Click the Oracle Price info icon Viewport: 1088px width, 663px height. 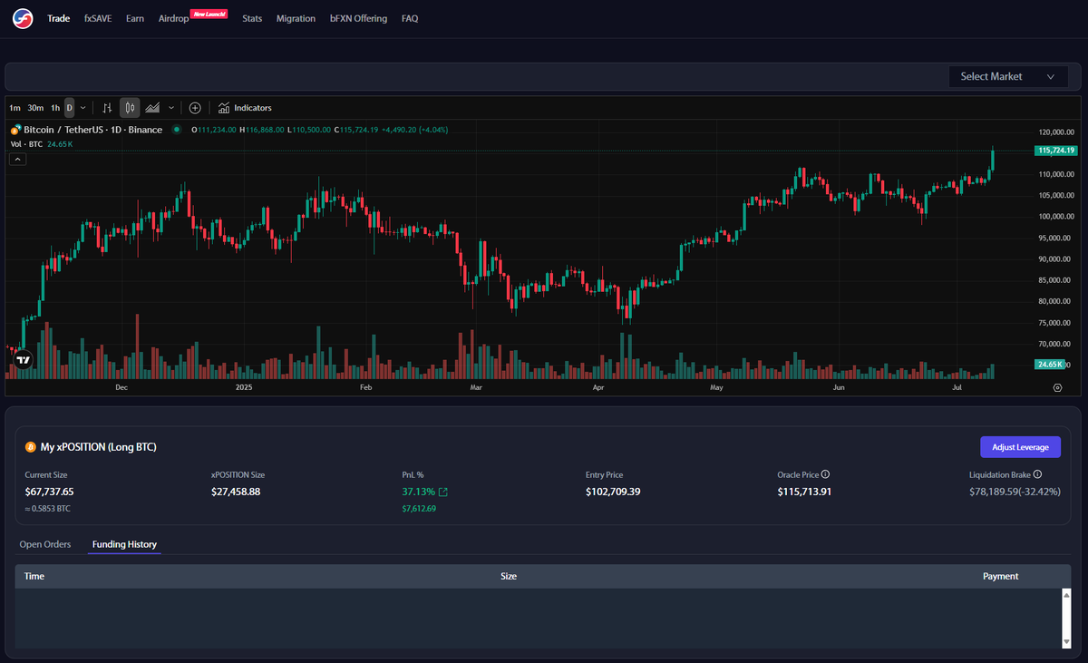click(825, 474)
